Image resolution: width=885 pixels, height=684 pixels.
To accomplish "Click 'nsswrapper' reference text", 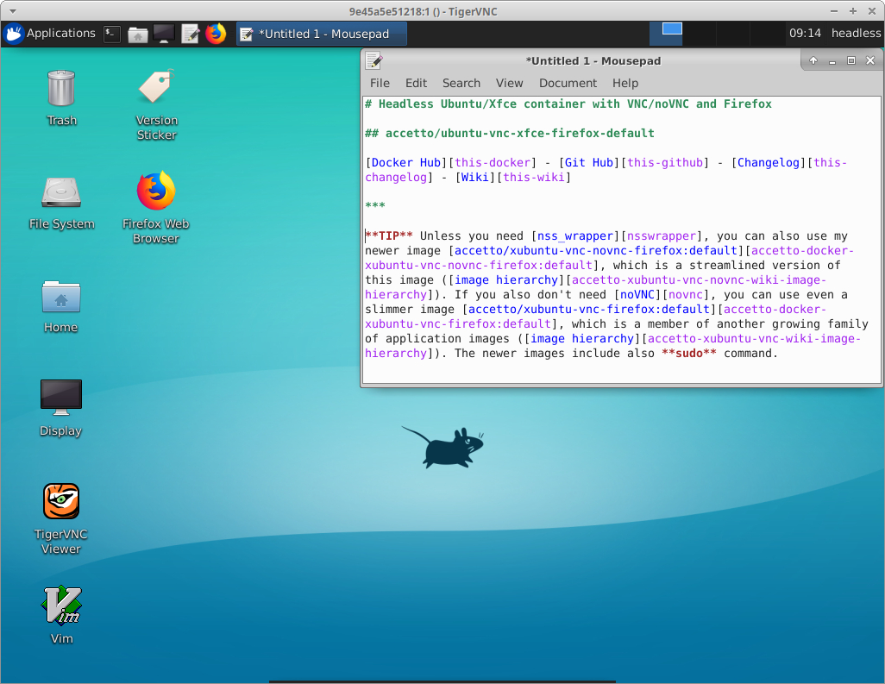I will (x=662, y=235).
